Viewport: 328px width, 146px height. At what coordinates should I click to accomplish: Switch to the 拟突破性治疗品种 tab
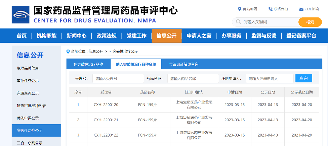pos(88,64)
